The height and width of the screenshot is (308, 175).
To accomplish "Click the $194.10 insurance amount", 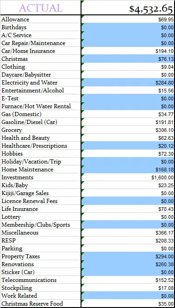I will 165,51.
